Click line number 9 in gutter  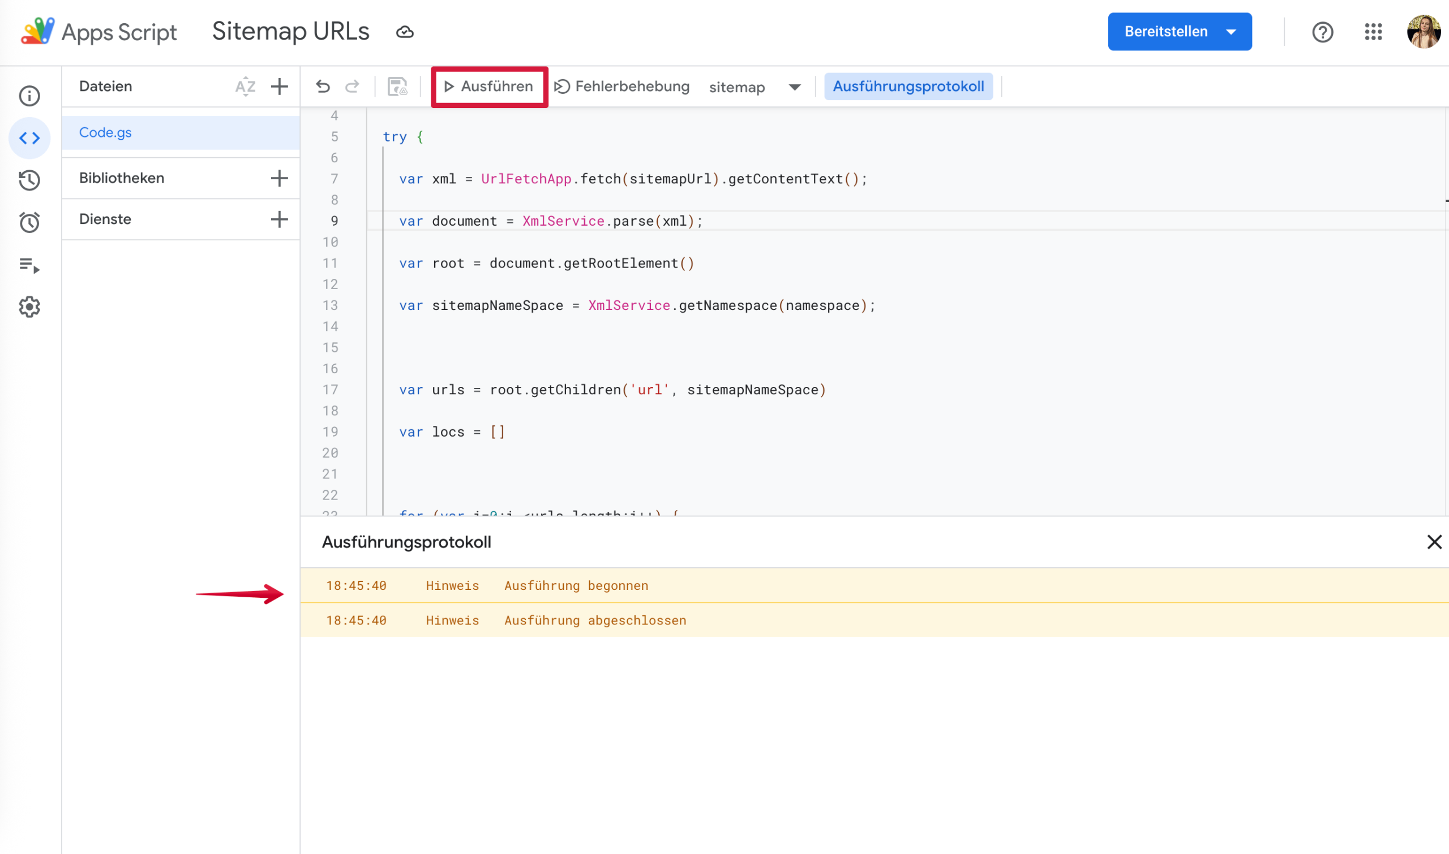point(335,221)
